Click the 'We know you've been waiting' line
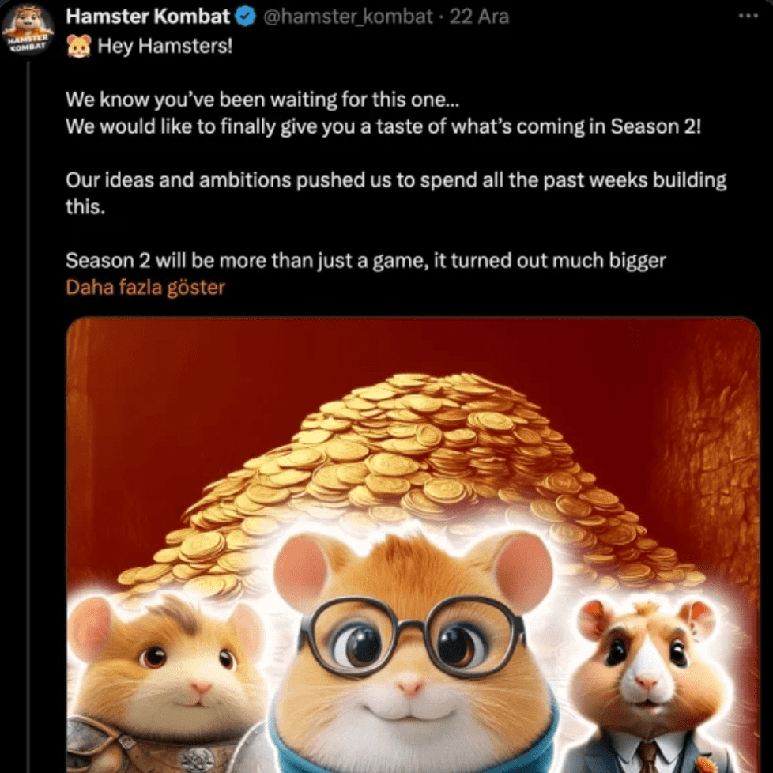This screenshot has height=773, width=773. [262, 100]
